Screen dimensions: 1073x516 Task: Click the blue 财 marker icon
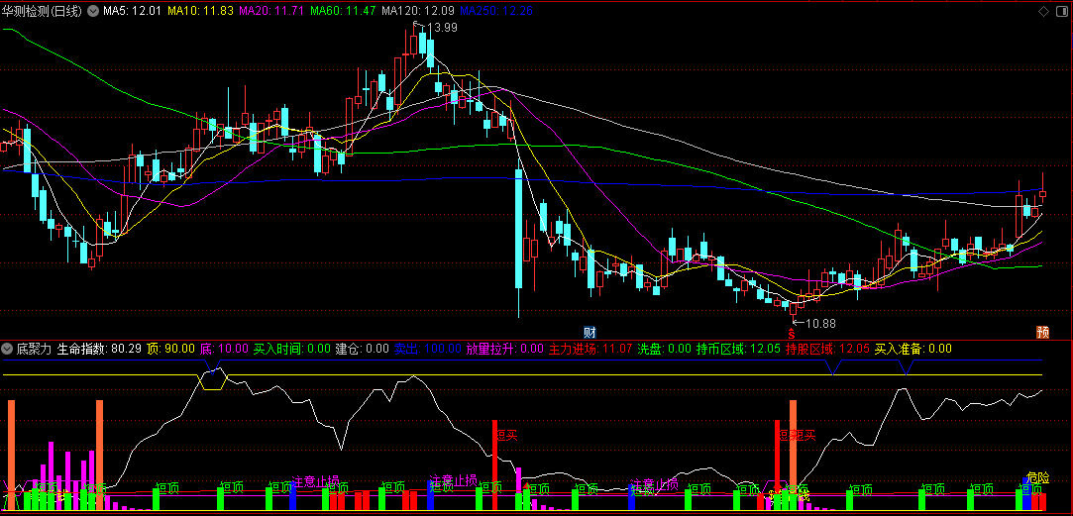[x=590, y=333]
